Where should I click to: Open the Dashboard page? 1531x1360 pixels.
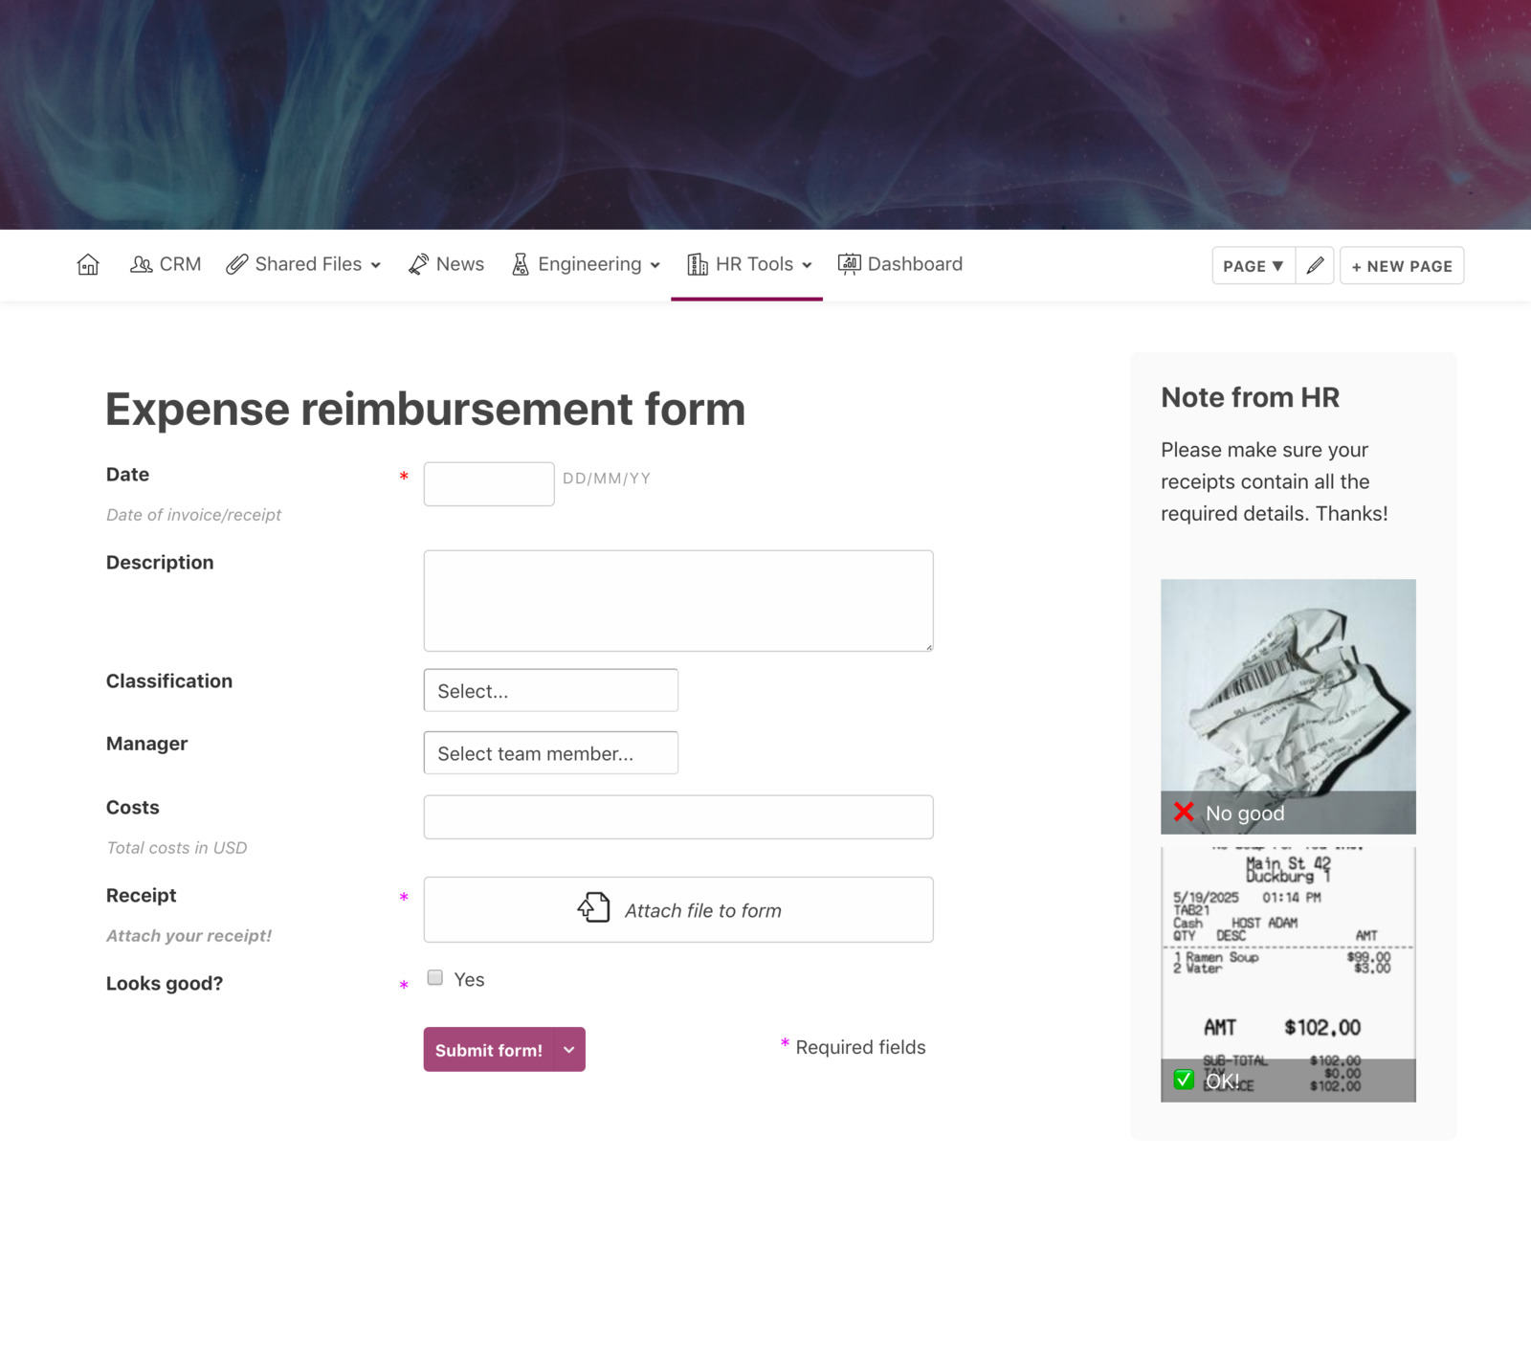[x=914, y=264]
